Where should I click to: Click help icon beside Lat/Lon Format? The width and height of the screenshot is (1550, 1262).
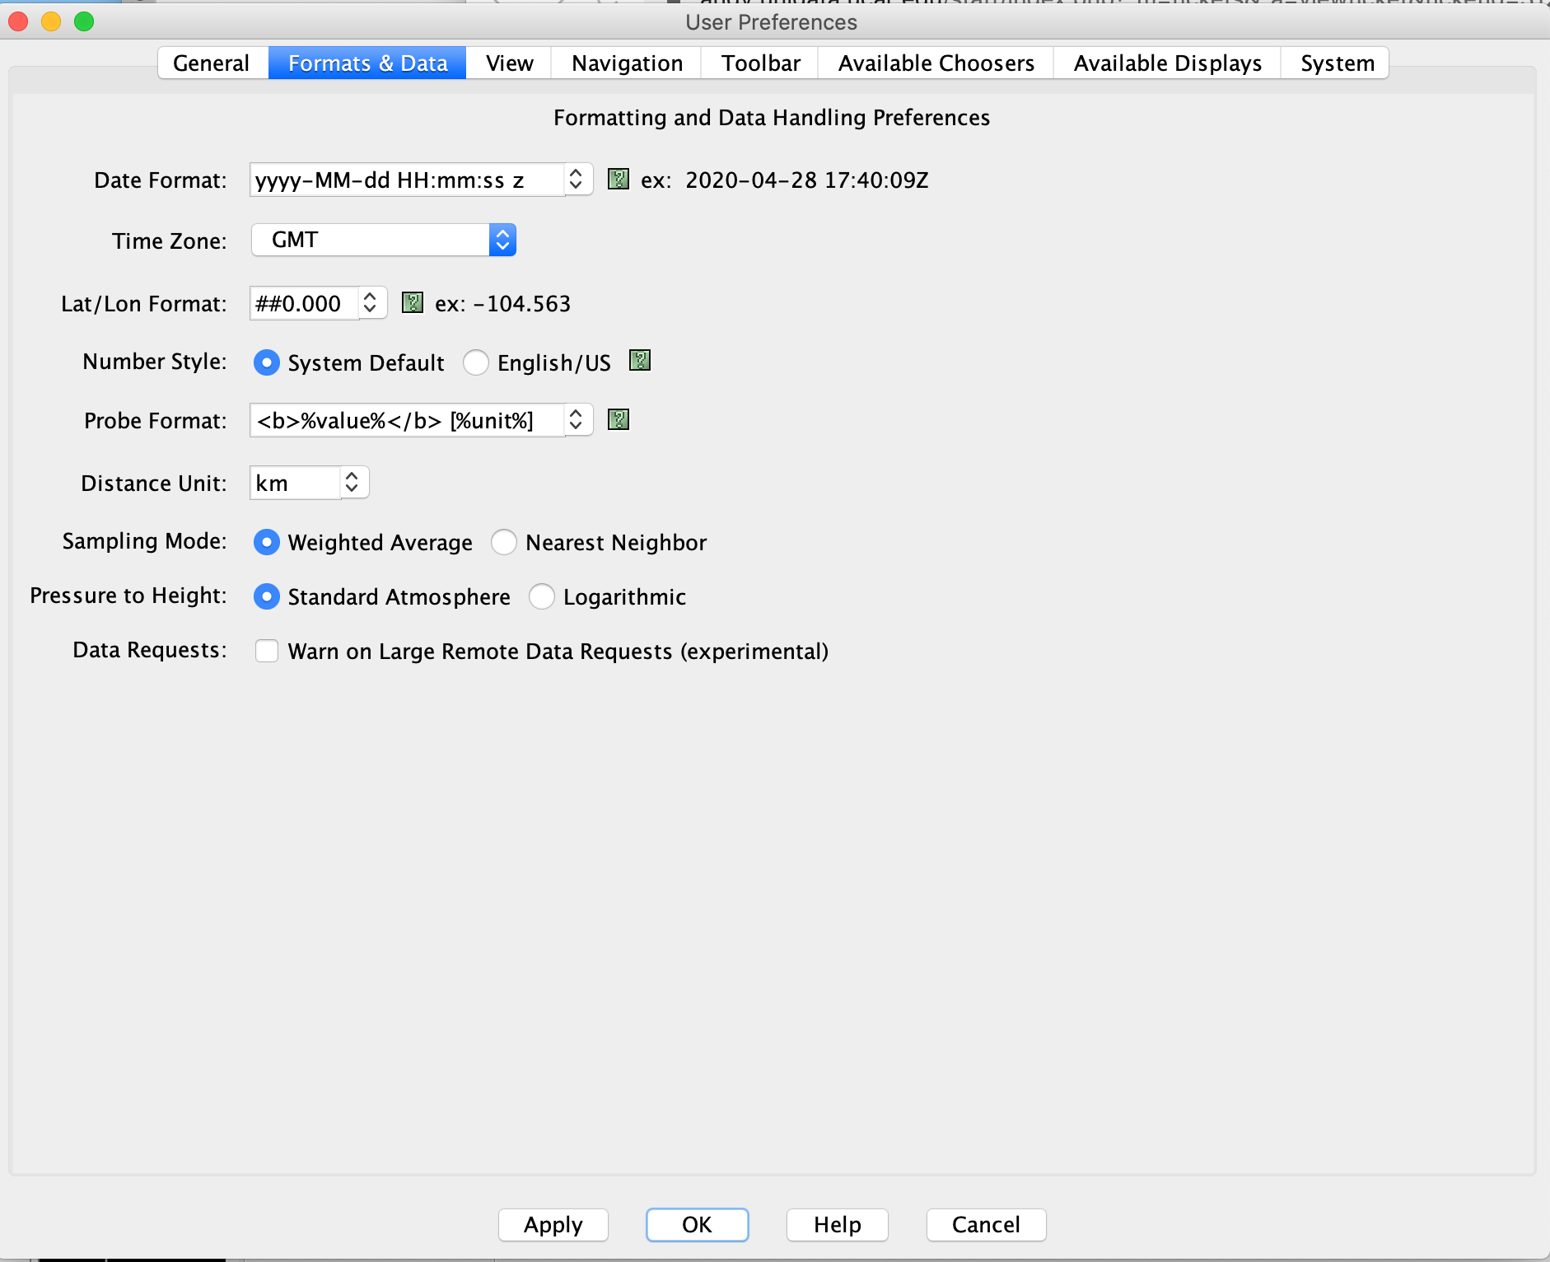tap(412, 303)
